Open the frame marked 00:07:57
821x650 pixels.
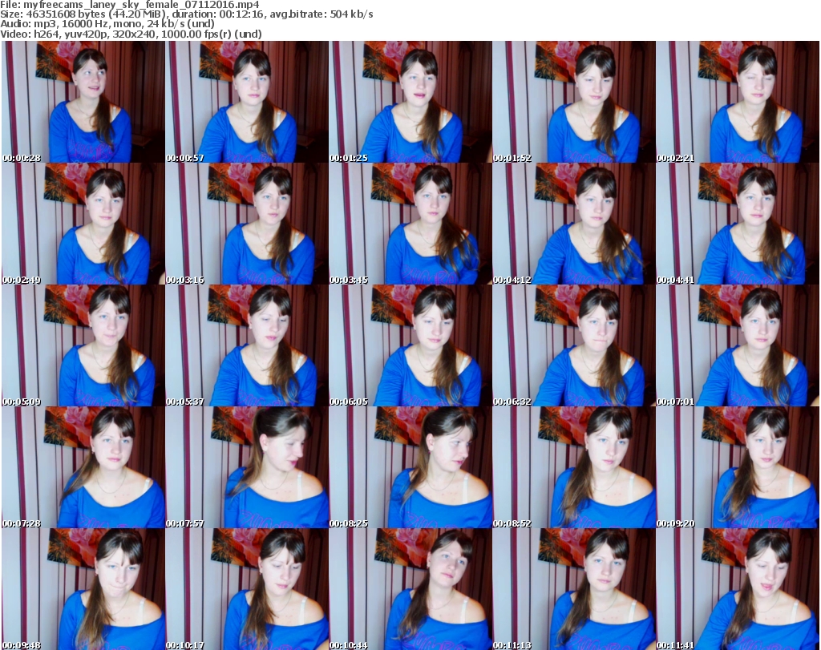247,467
